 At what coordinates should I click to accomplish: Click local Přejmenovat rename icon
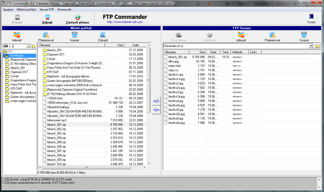pos(46,35)
